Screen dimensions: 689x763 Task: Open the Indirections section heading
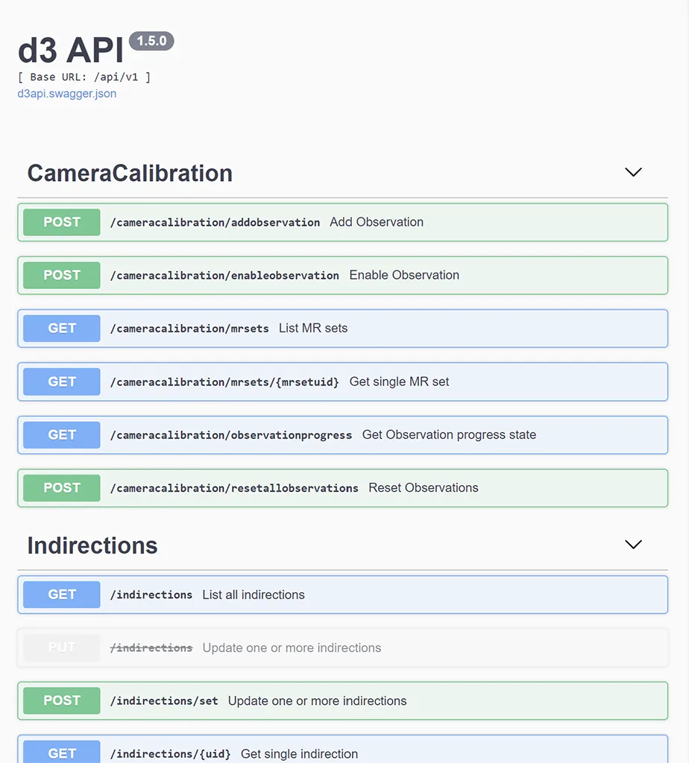[x=92, y=545]
